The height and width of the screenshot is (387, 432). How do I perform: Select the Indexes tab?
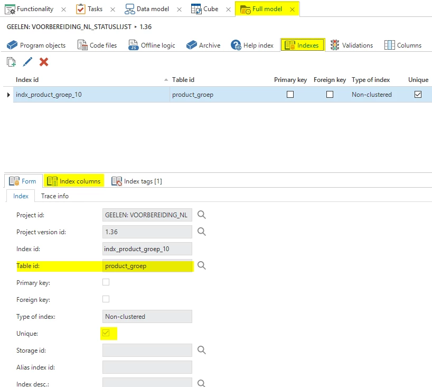(x=302, y=45)
